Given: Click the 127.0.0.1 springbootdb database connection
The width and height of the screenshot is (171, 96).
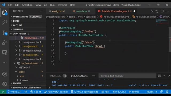Looking at the screenshot, I should point(84,92).
